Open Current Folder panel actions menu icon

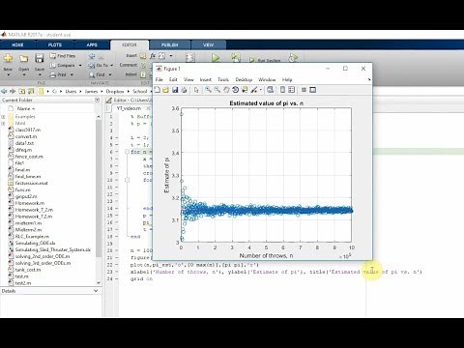[97, 101]
